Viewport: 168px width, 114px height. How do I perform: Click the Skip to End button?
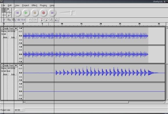pyautogui.click(x=52, y=13)
